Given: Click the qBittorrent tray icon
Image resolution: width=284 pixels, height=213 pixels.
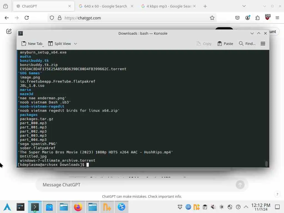Looking at the screenshot, I should [x=188, y=207].
